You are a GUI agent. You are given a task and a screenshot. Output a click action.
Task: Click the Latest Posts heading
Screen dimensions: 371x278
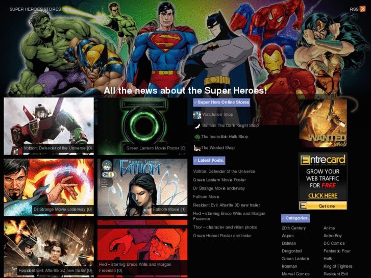(209, 160)
